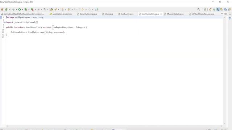The height and width of the screenshot is (130, 232).
Task: Click line number 12 in the gutter
Action: tap(3, 35)
